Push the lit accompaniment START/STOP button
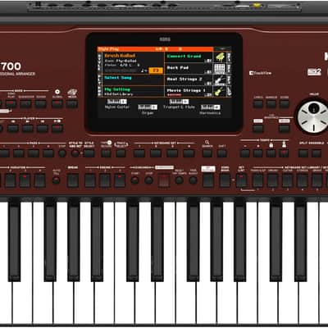Image resolution: width=328 pixels, height=328 pixels. tap(164, 180)
